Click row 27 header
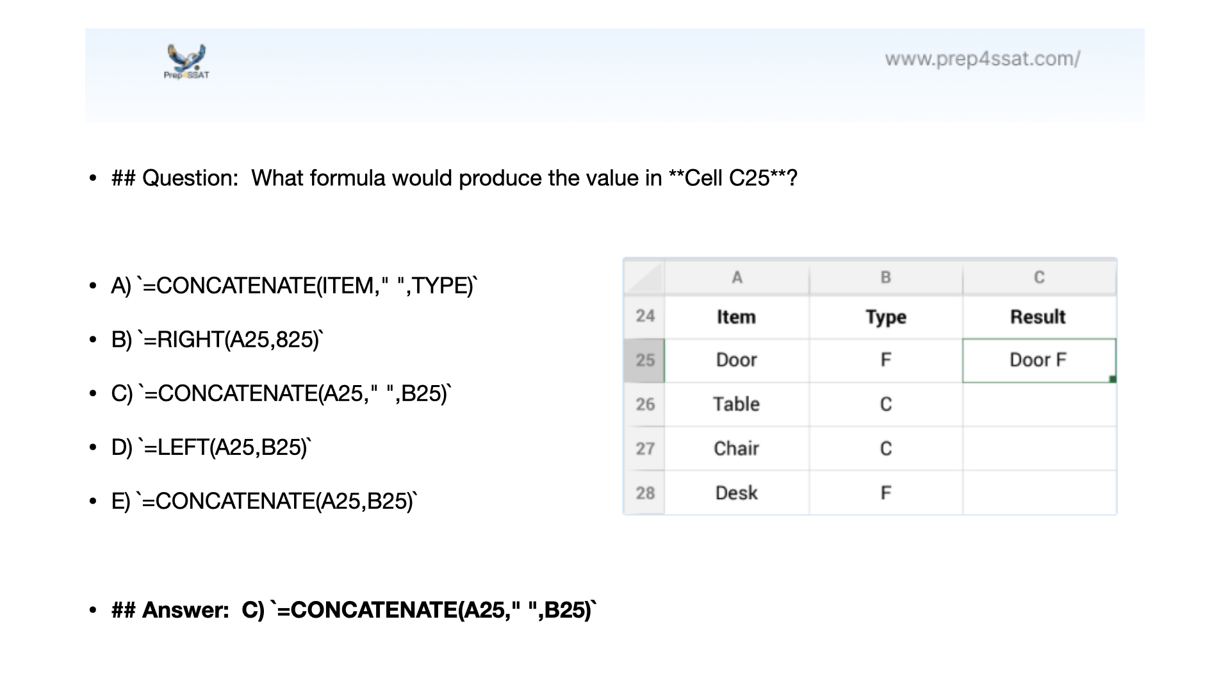Image resolution: width=1230 pixels, height=692 pixels. (644, 449)
